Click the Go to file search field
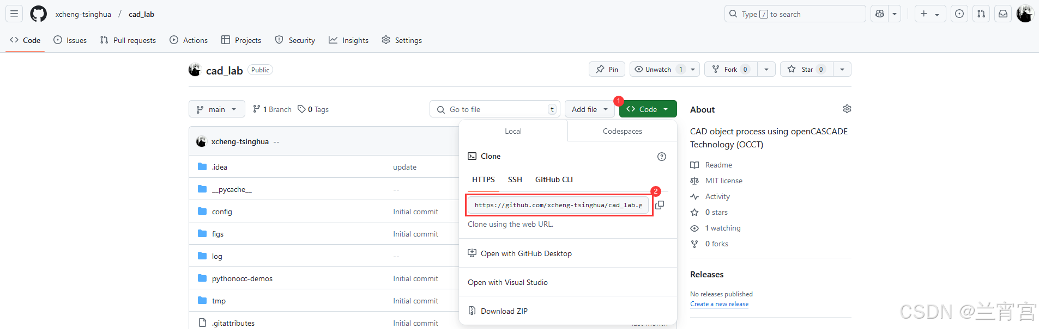 pyautogui.click(x=495, y=109)
